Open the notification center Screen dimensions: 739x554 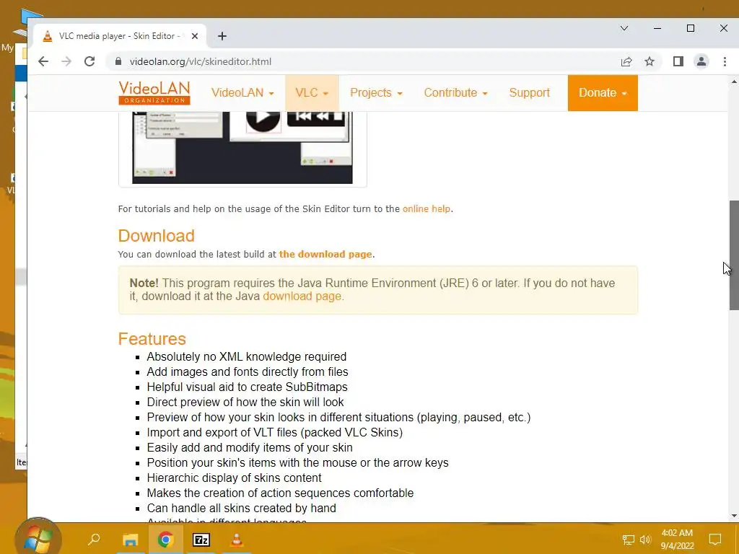[x=715, y=540]
